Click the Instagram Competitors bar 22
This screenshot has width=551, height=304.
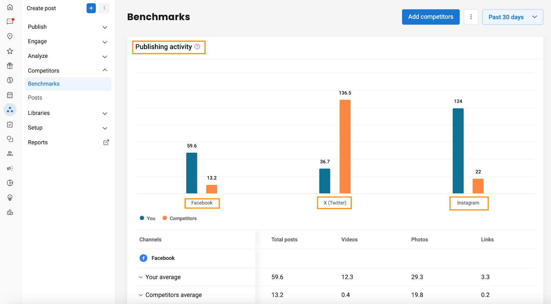coord(478,186)
